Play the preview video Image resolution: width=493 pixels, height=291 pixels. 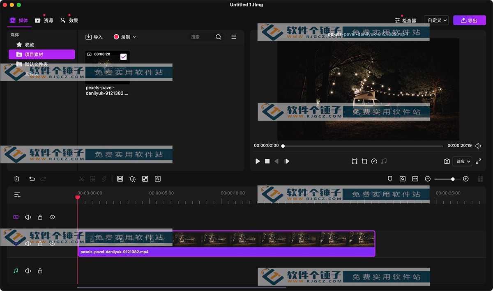[x=258, y=161]
